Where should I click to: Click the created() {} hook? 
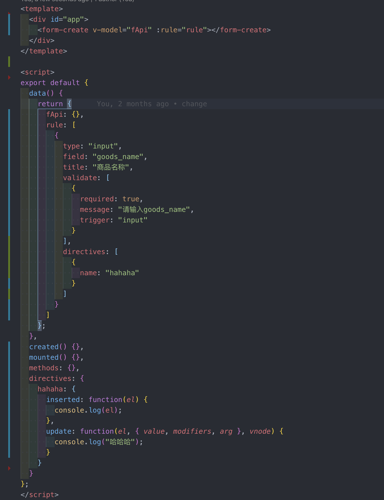[56, 347]
